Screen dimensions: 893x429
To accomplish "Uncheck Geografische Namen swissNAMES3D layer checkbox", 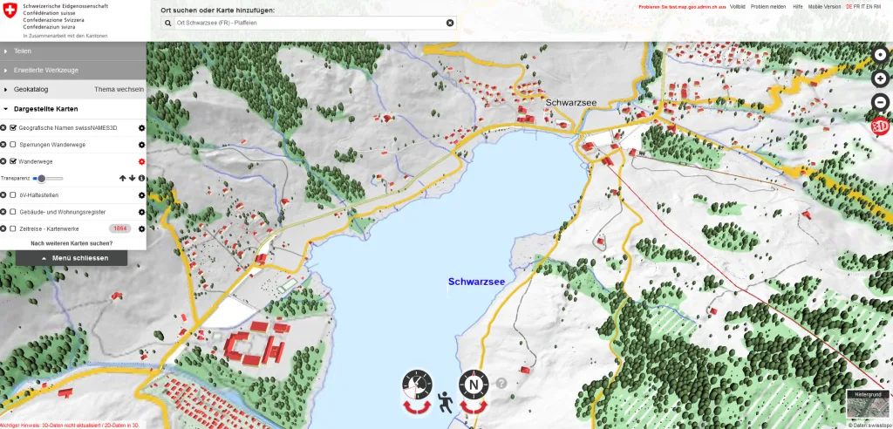I will point(13,128).
